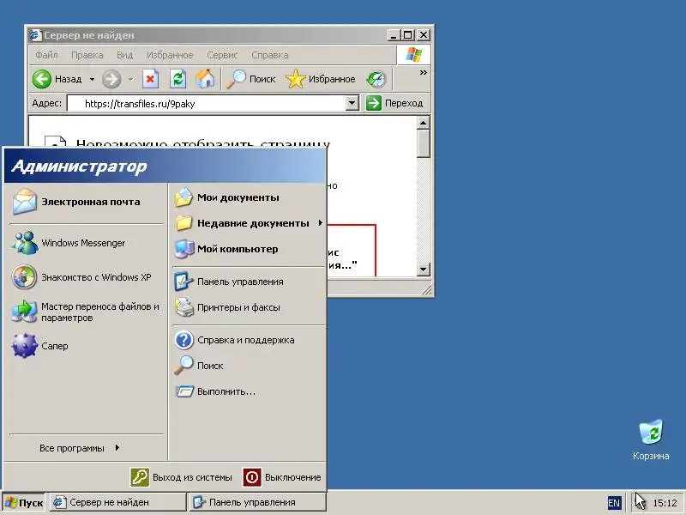Viewport: 686px width, 515px height.
Task: Open the Сервис menu
Action: pos(222,55)
